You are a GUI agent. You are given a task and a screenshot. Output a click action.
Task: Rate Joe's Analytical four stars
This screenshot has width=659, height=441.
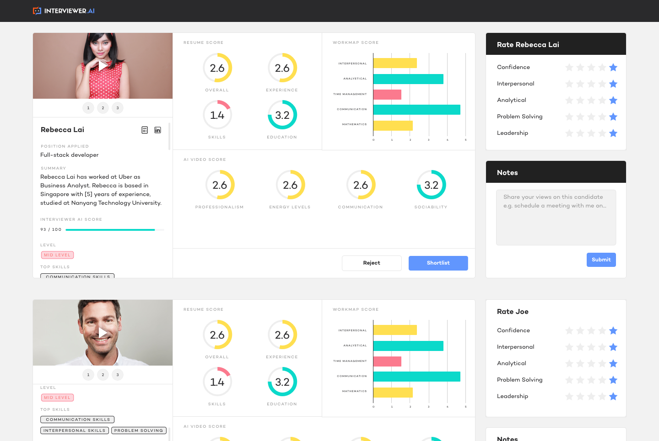tap(602, 364)
